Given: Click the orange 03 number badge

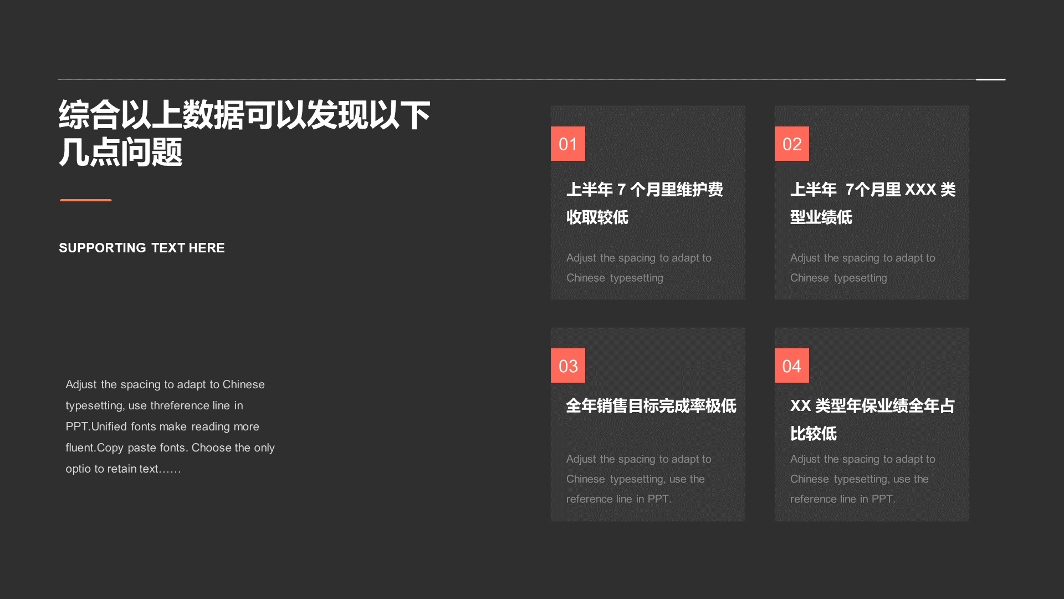Looking at the screenshot, I should tap(568, 366).
